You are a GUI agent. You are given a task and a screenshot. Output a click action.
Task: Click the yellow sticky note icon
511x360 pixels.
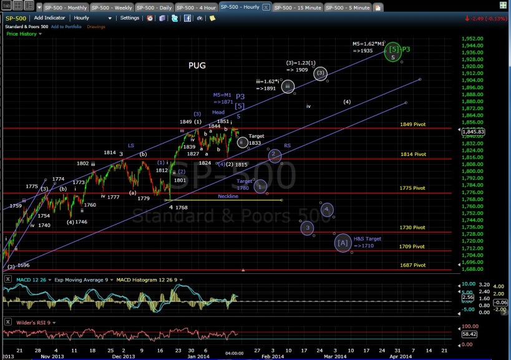[x=213, y=18]
